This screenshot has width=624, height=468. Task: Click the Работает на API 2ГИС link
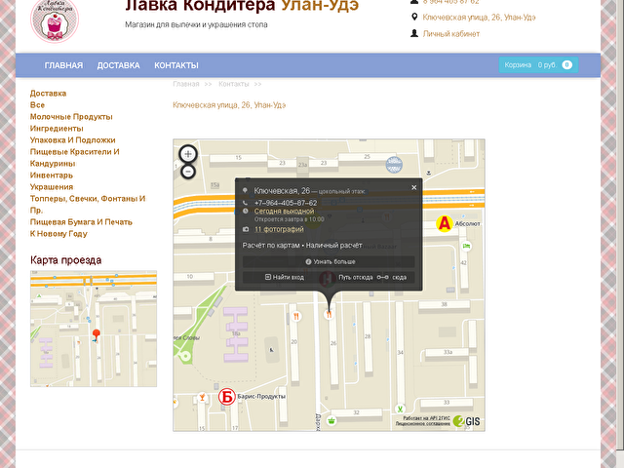[426, 418]
